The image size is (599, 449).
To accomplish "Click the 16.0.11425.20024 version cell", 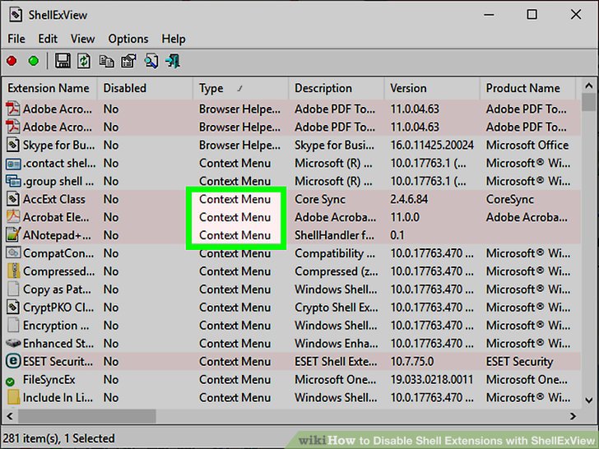I will tap(432, 145).
